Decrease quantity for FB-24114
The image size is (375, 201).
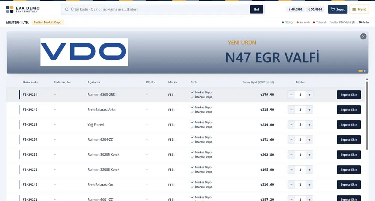[x=291, y=95]
